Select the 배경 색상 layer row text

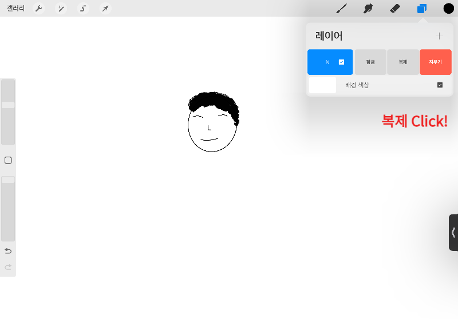(357, 85)
